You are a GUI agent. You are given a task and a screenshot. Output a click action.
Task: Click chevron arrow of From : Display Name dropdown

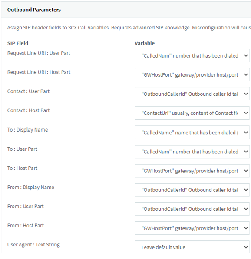click(x=246, y=190)
